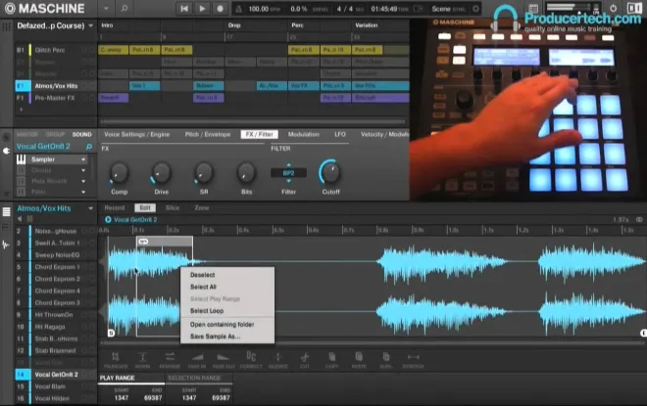647x406 pixels.
Task: Expand the Atmos/Vox Hits group dropdown
Action: click(91, 208)
